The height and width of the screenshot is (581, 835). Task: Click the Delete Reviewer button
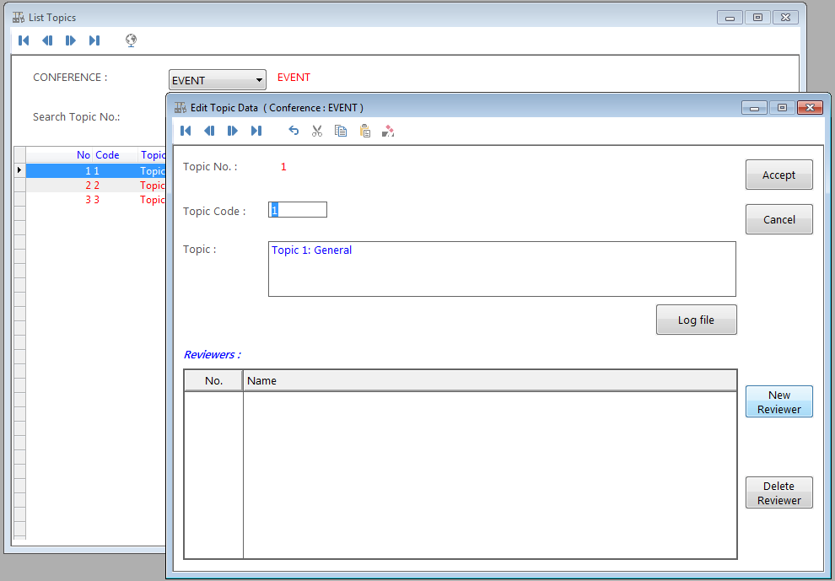coord(778,492)
